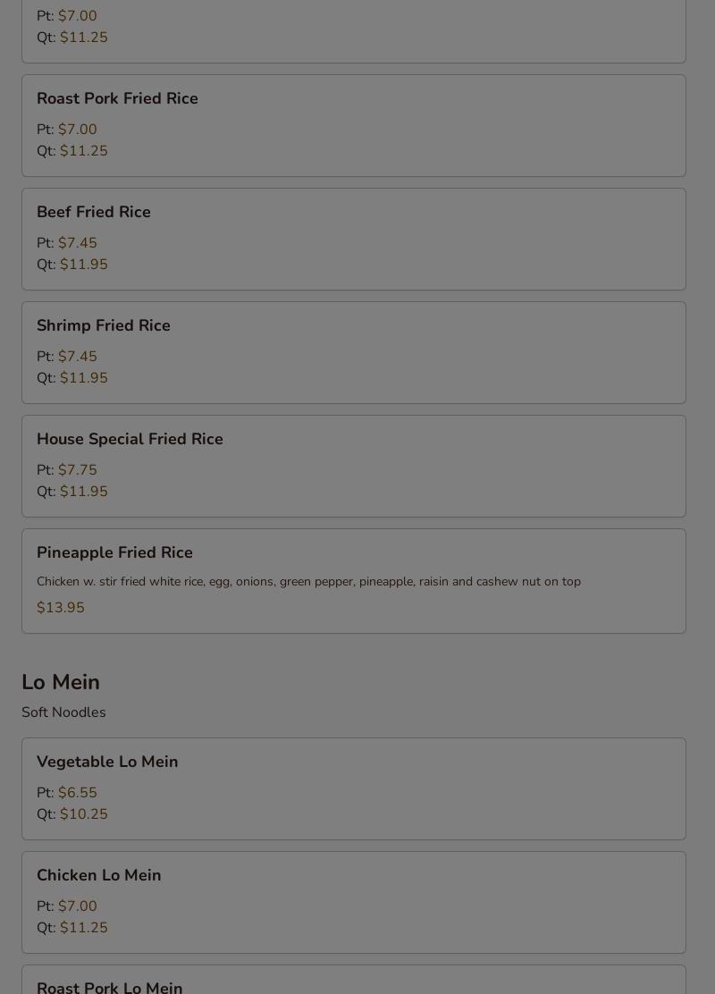The width and height of the screenshot is (715, 994).
Task: Choose Chicken Lo Mein quart price $11.25
Action: tap(84, 928)
